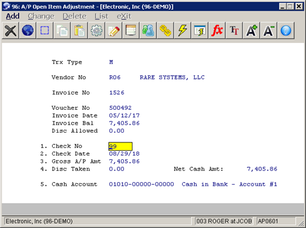The width and height of the screenshot is (306, 228).
Task: Click the red fx function icon
Action: point(216,31)
